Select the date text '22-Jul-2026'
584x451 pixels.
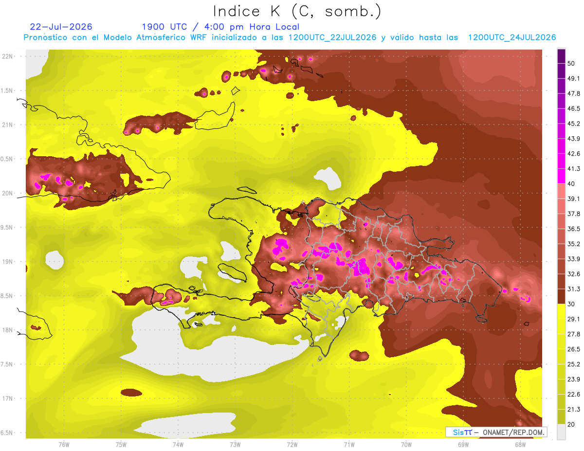click(61, 27)
